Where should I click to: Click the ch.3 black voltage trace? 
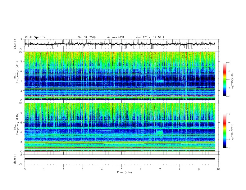tap(120, 159)
